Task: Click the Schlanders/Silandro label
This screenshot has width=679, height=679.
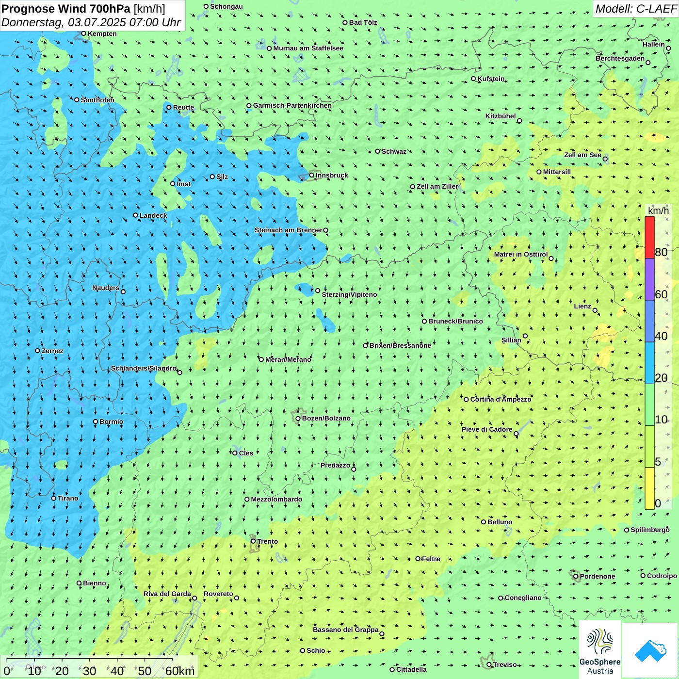Action: coord(144,368)
